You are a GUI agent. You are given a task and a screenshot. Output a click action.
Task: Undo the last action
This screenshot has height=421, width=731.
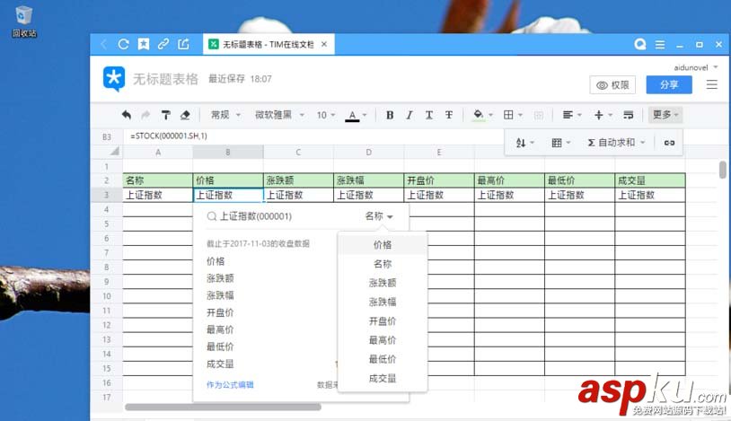[126, 115]
